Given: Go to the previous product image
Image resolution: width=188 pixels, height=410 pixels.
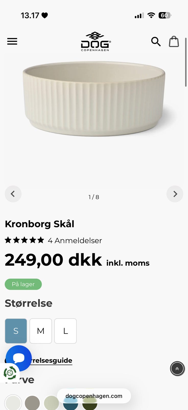Looking at the screenshot, I should pyautogui.click(x=13, y=194).
